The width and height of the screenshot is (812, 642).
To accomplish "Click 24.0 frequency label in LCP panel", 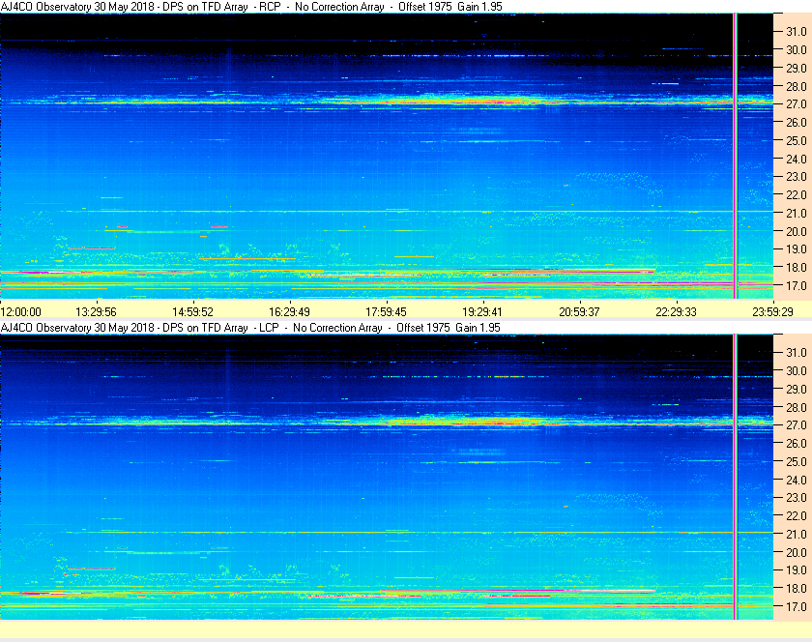I will (797, 480).
